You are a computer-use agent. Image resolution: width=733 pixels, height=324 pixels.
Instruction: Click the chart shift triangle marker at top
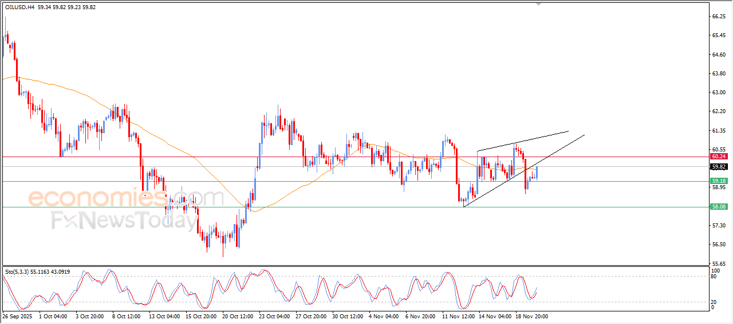[538, 4]
